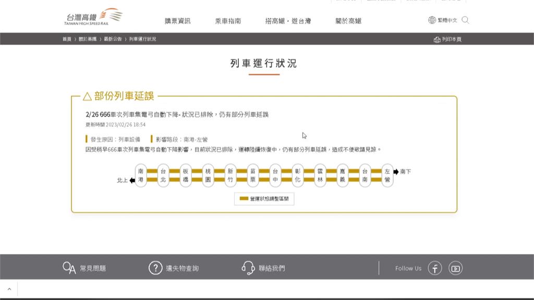Open the Facebook follow icon
The width and height of the screenshot is (534, 300).
pos(435,268)
